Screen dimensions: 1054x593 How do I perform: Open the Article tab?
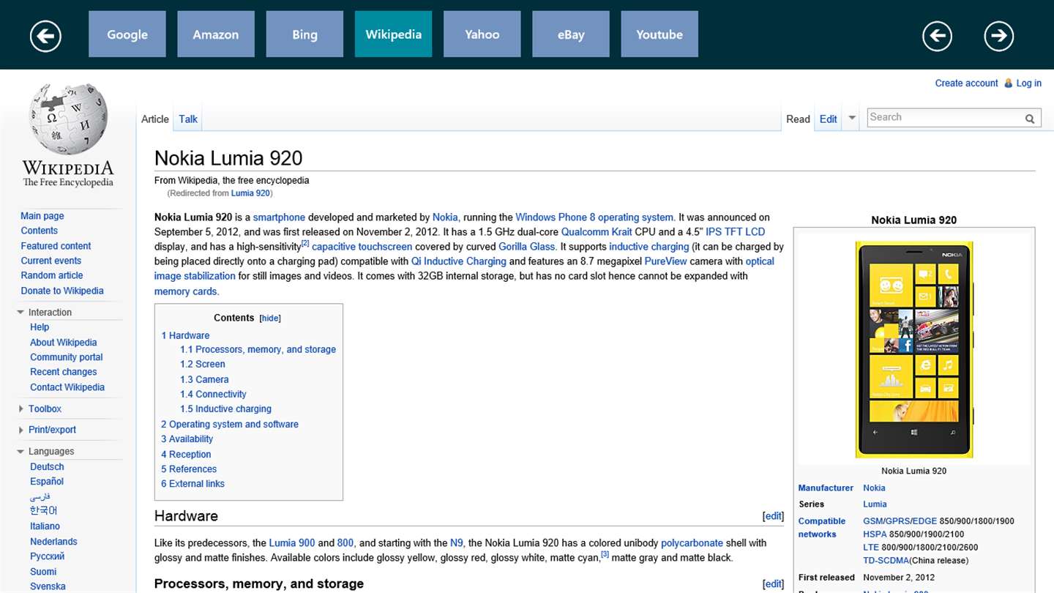155,119
